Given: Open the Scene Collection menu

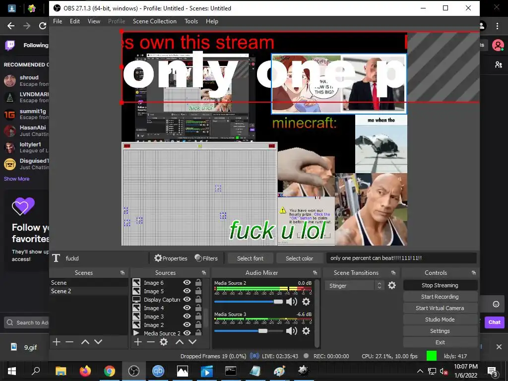Looking at the screenshot, I should click(x=155, y=21).
